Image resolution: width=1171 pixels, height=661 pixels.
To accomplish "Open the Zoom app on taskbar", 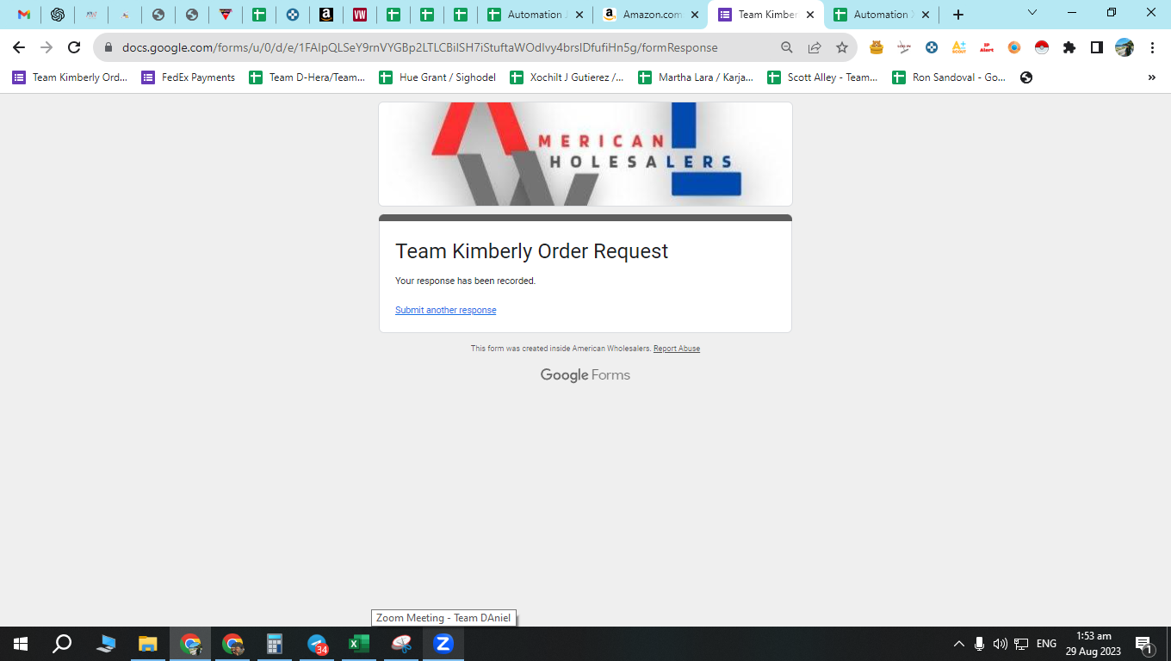I will pos(443,644).
